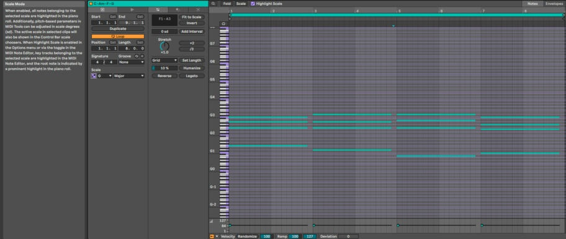Viewport: 566px width, 239px height.
Task: Open the Groove None dropdown
Action: (132, 62)
